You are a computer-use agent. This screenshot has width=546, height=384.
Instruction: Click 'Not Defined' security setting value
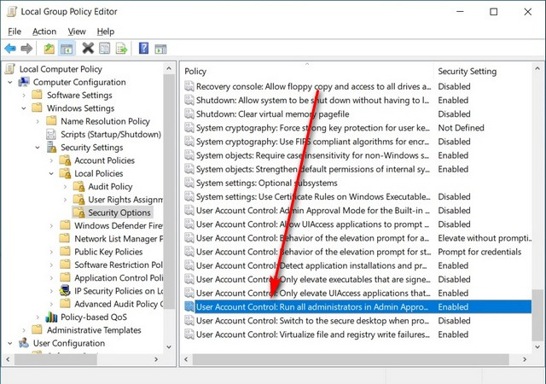tap(461, 127)
